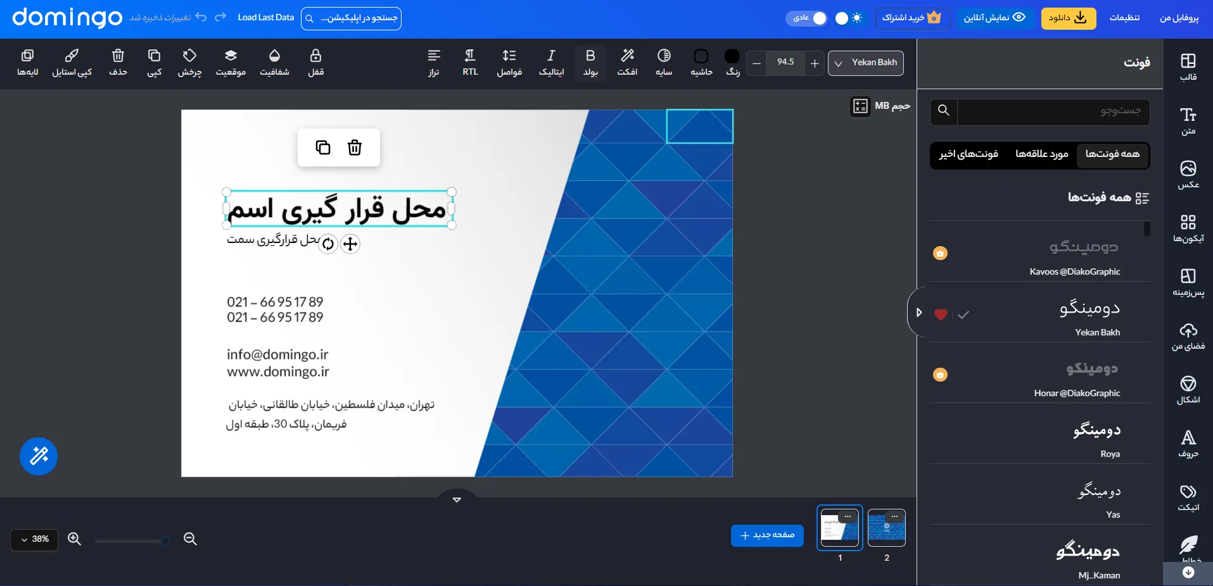Delete element with toolbar trash (حذف)
Viewport: 1213px width, 586px height.
[x=118, y=63]
